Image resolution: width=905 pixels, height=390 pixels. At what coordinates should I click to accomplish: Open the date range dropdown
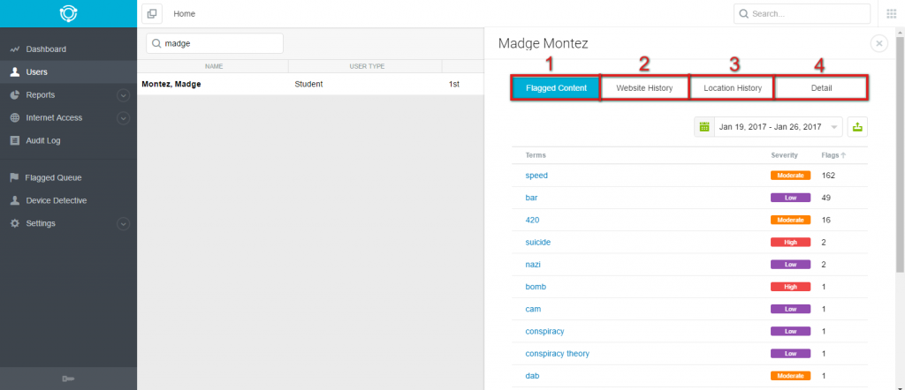pyautogui.click(x=778, y=127)
